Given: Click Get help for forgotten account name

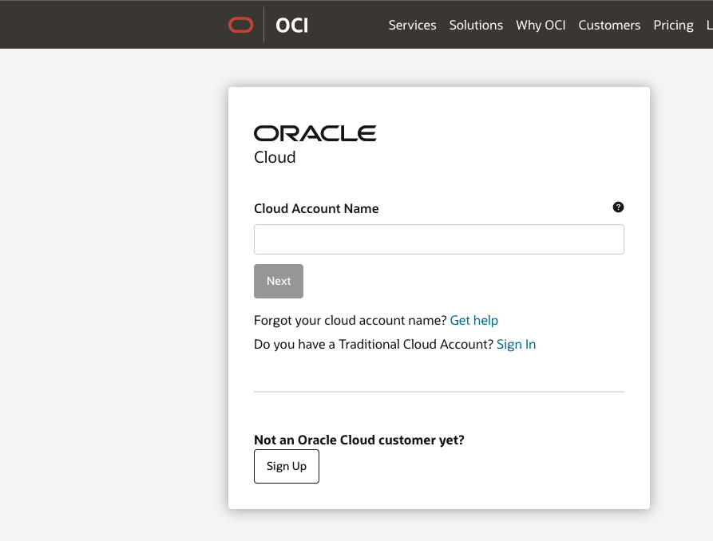Looking at the screenshot, I should (473, 320).
